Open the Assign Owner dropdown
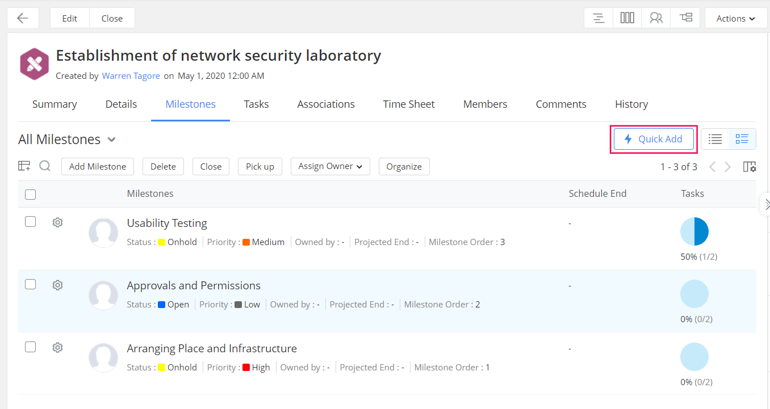The height and width of the screenshot is (409, 770). tap(330, 166)
